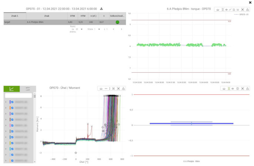Close the dialog with top-right X
Image resolution: width=254 pixels, height=166 pixels.
click(250, 3)
